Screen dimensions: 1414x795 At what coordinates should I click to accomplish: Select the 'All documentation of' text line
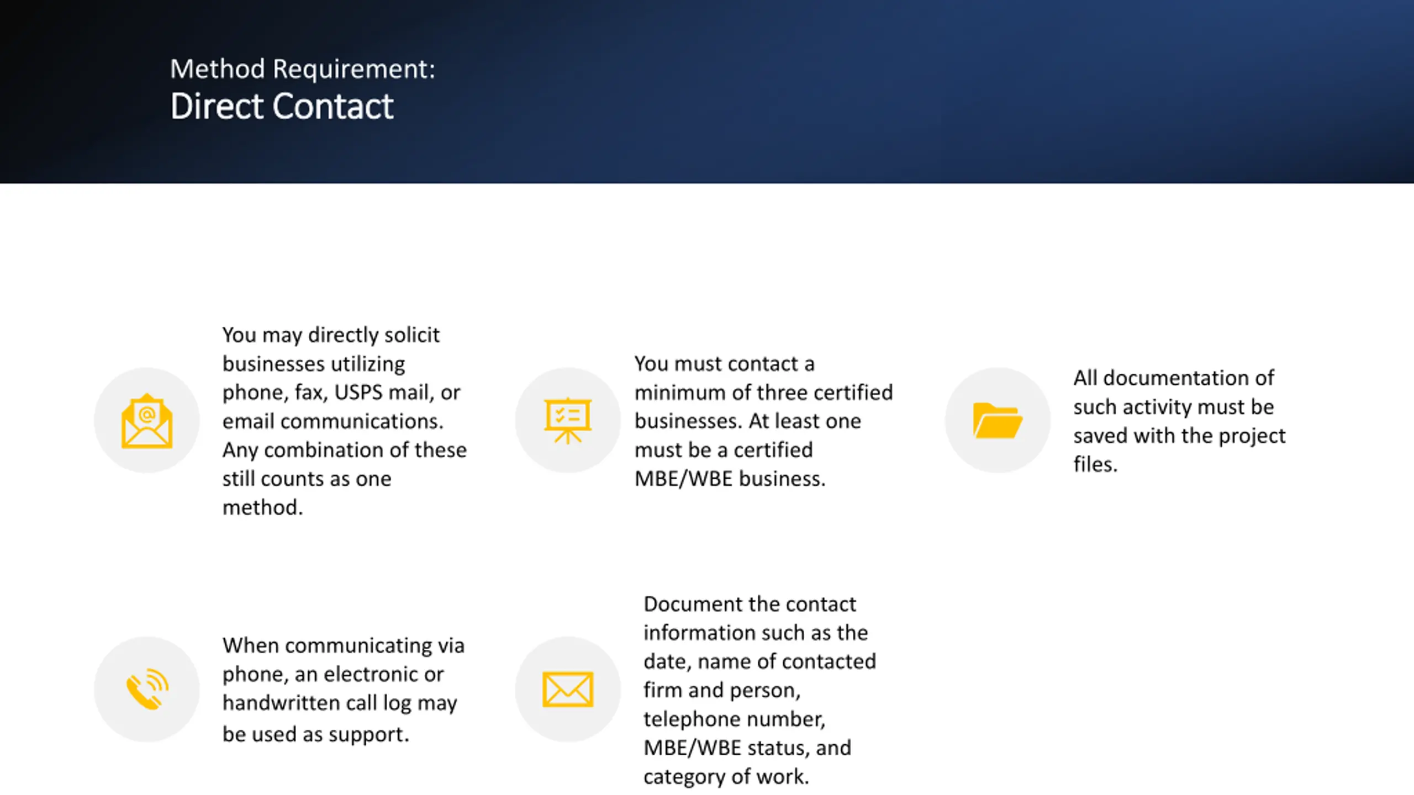[1174, 378]
